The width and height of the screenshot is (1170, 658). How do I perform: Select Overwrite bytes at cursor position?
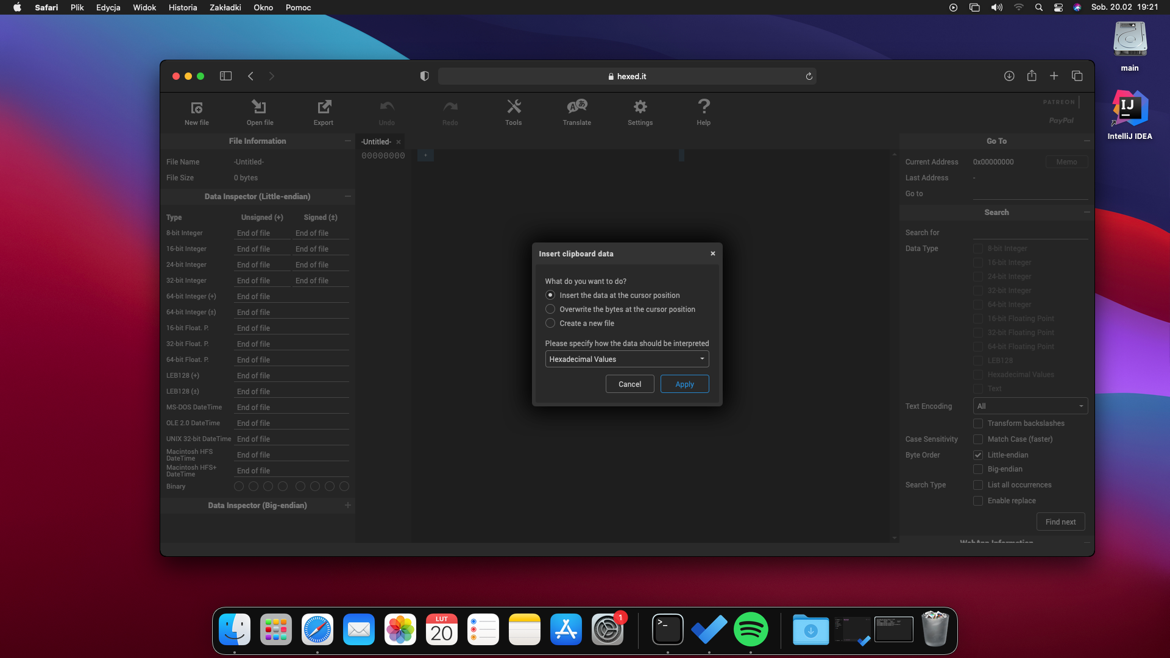tap(550, 310)
